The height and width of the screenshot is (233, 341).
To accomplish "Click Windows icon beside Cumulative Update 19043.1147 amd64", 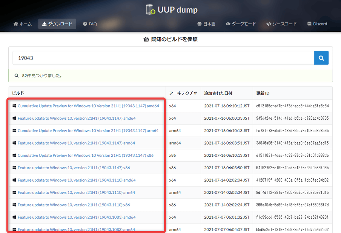I will point(14,106).
